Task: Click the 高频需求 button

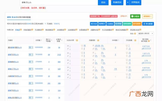Action: pyautogui.click(x=102, y=24)
